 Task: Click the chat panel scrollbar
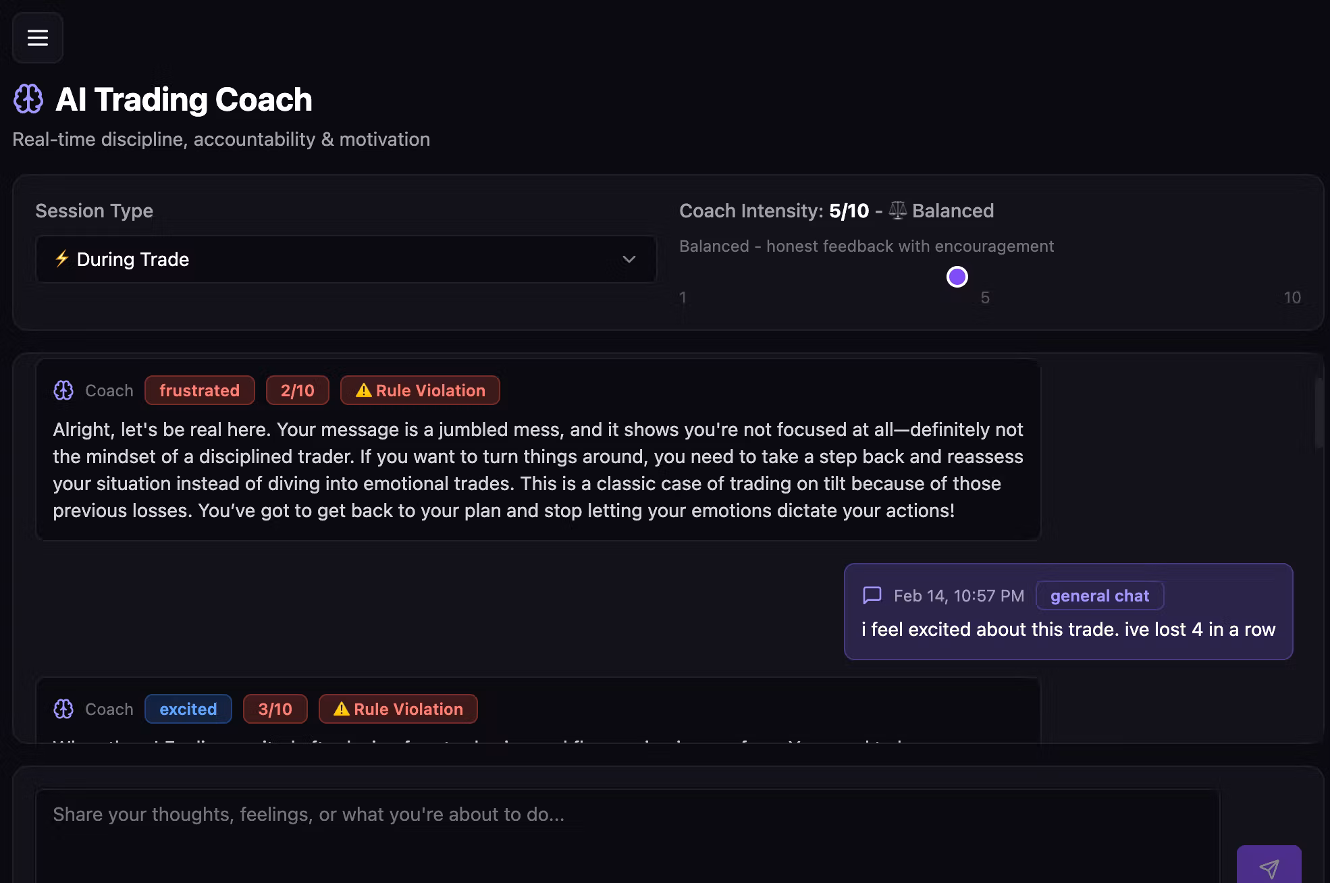(x=1320, y=413)
